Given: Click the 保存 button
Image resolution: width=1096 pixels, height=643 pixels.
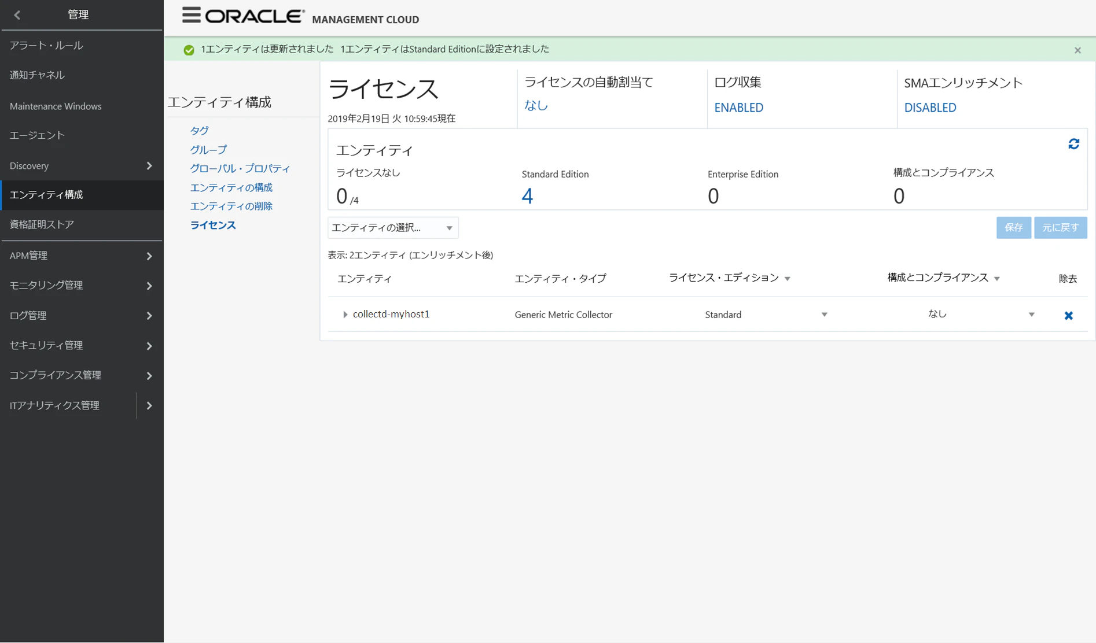Looking at the screenshot, I should pos(1013,228).
